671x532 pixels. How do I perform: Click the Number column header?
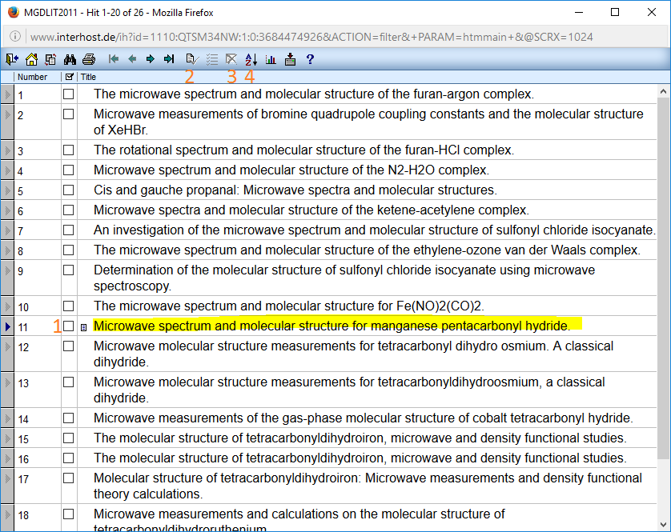tap(32, 77)
